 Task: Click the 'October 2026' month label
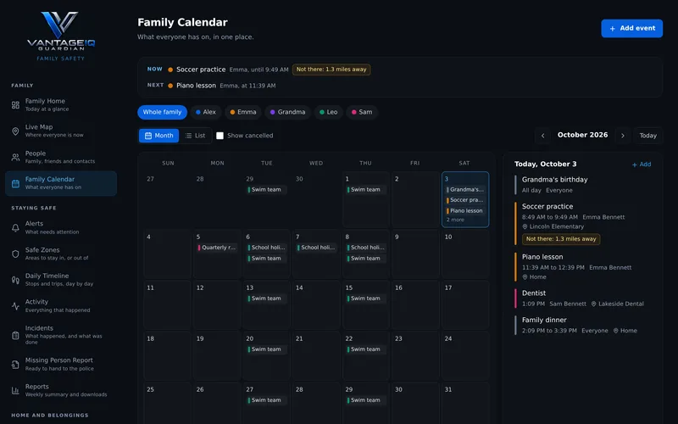[x=582, y=135]
